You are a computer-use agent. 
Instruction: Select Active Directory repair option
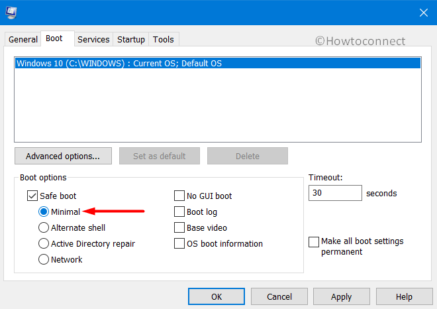(x=44, y=243)
